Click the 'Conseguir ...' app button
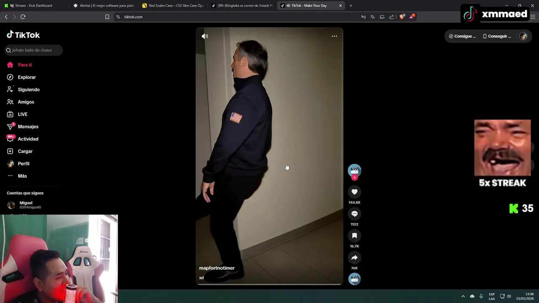This screenshot has width=539, height=303. pyautogui.click(x=497, y=36)
